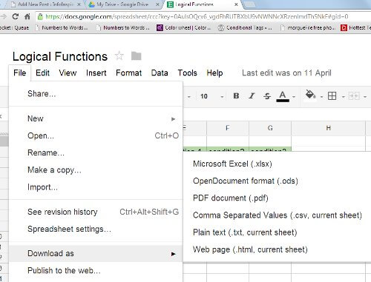Select Make a copy... entry
The image size is (371, 282).
(96, 170)
